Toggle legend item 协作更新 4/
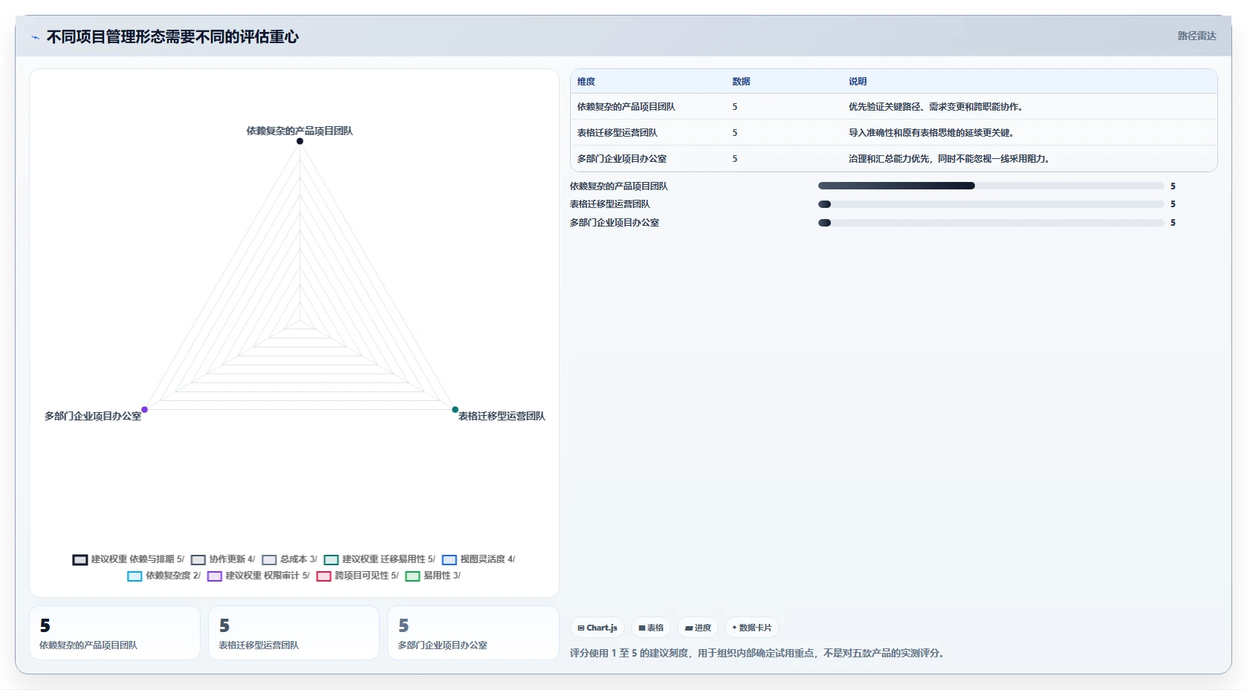Image resolution: width=1247 pixels, height=690 pixels. coord(223,559)
